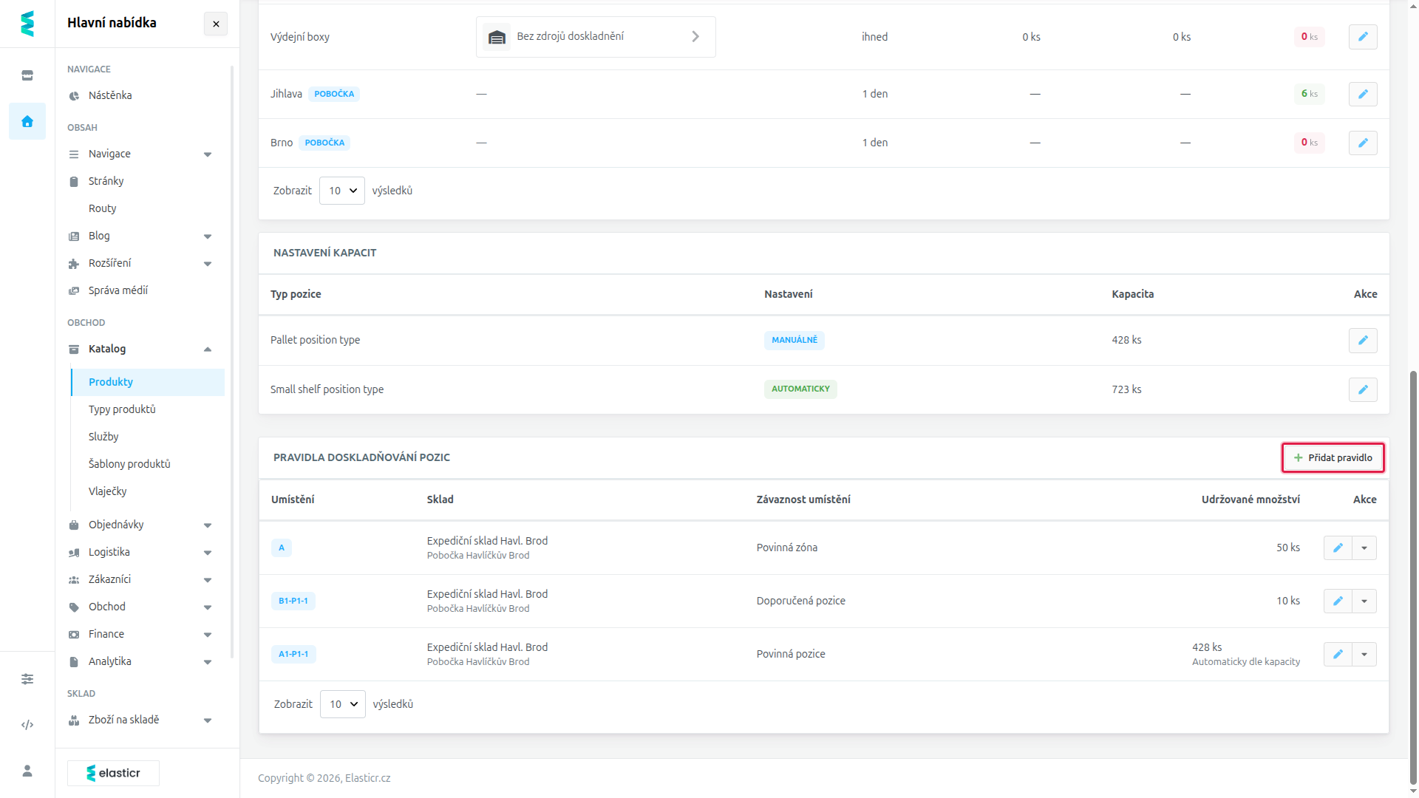
Task: Go to Nástěnka in the navigation
Action: 110,95
